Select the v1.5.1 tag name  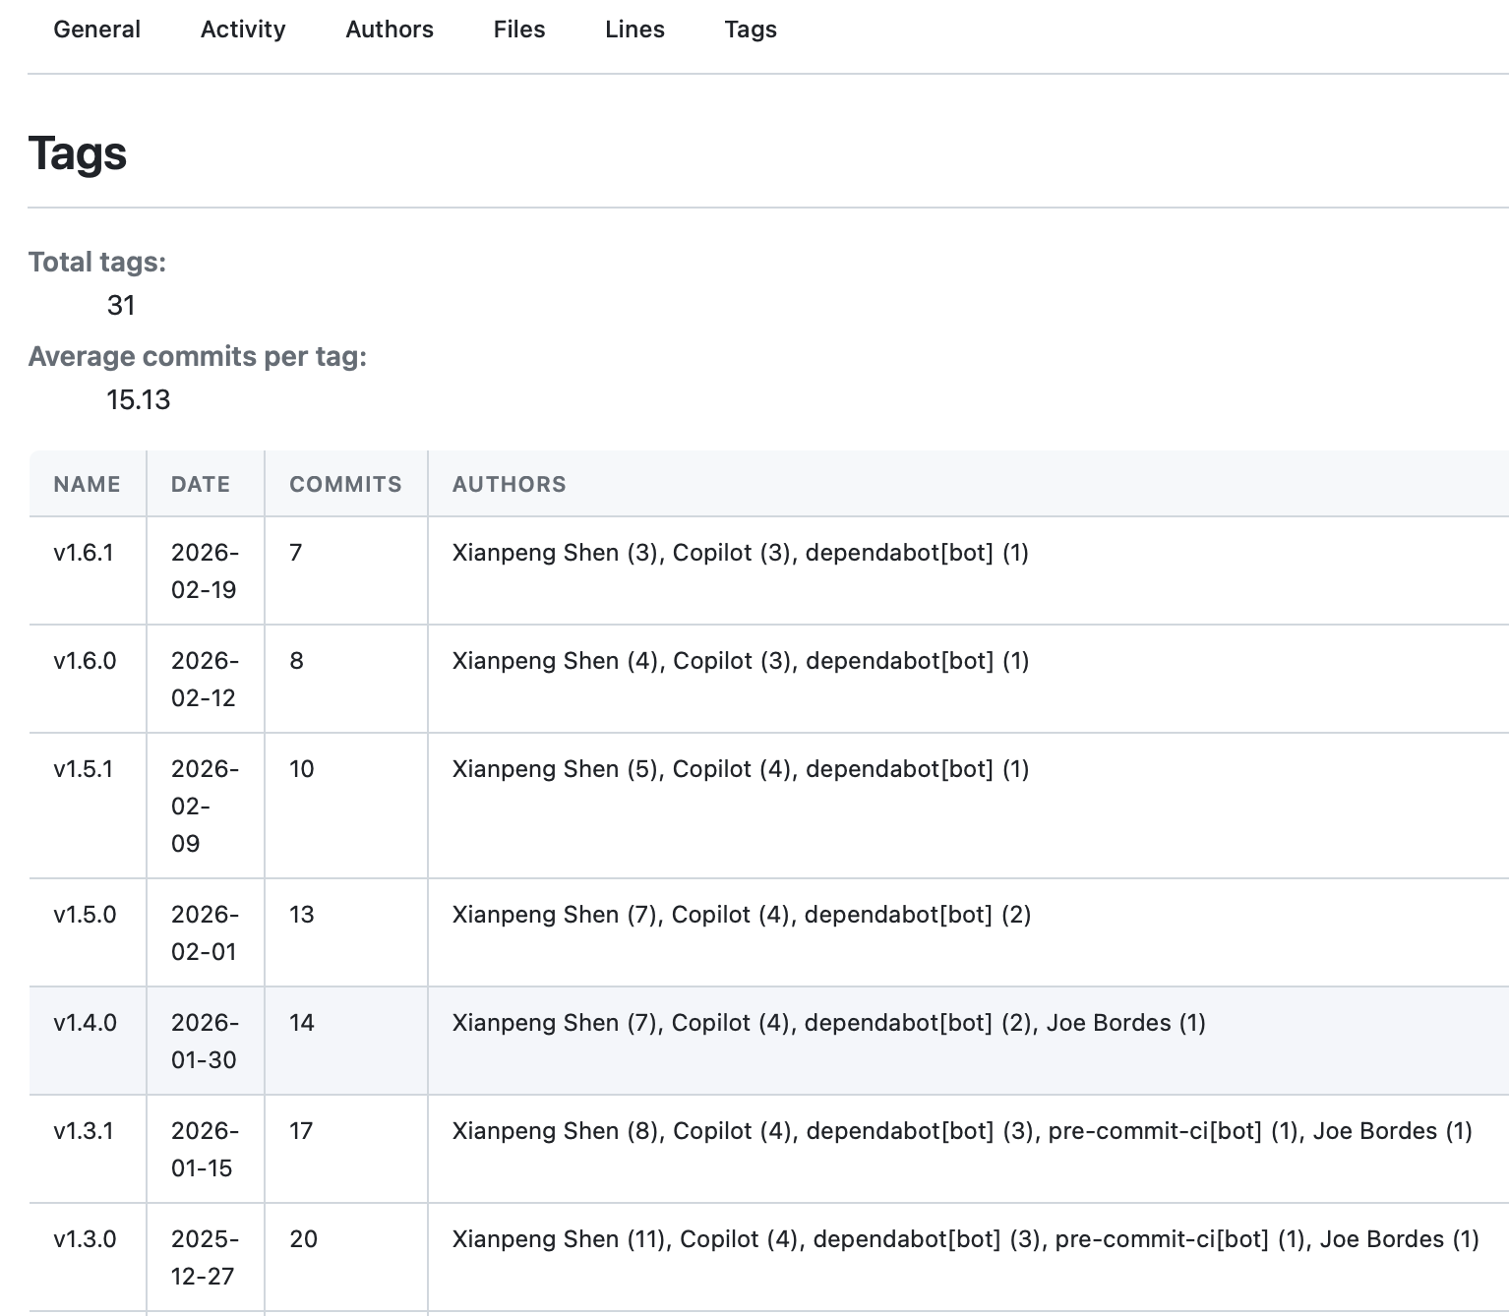click(84, 769)
